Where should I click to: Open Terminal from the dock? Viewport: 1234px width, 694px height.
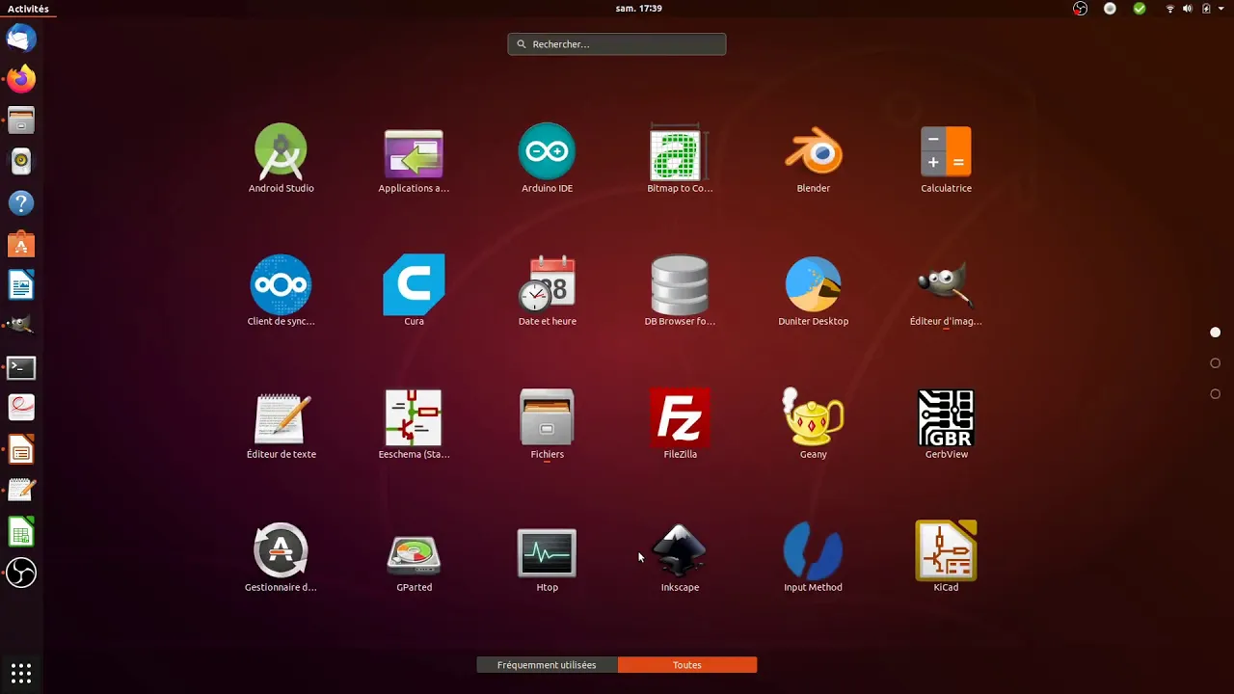coord(21,368)
